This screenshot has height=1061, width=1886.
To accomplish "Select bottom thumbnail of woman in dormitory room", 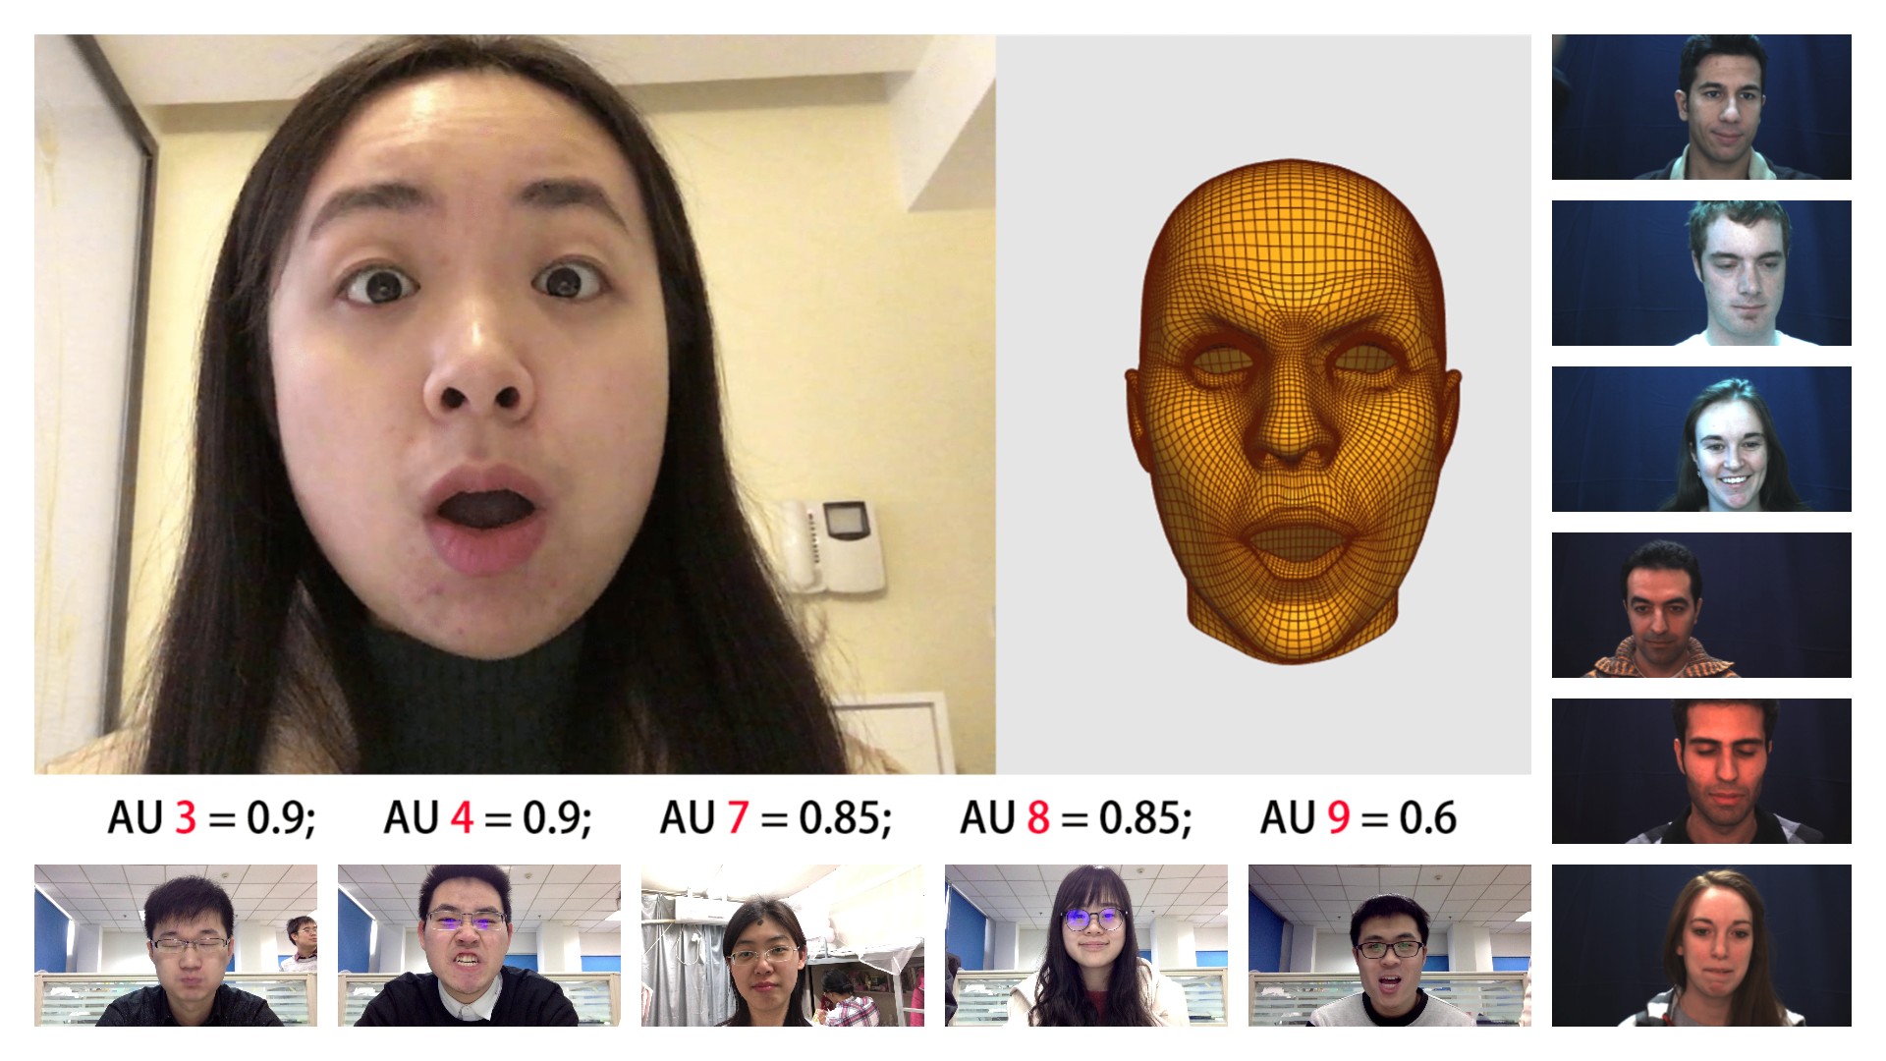I will [x=782, y=945].
